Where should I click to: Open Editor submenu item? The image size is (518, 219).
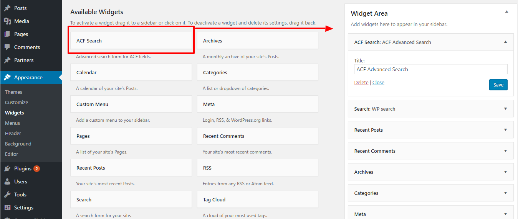click(x=12, y=154)
